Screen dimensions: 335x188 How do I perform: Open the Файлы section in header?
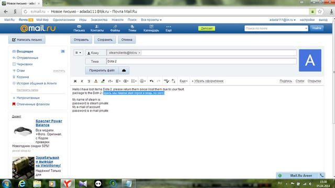(x=115, y=28)
